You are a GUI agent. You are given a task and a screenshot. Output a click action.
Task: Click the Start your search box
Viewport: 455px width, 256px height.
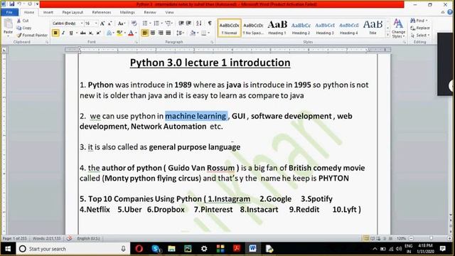coord(73,249)
